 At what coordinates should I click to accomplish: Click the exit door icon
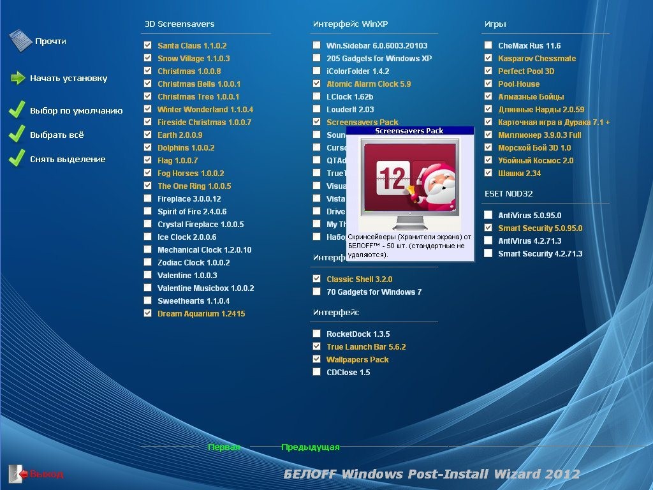click(x=18, y=474)
